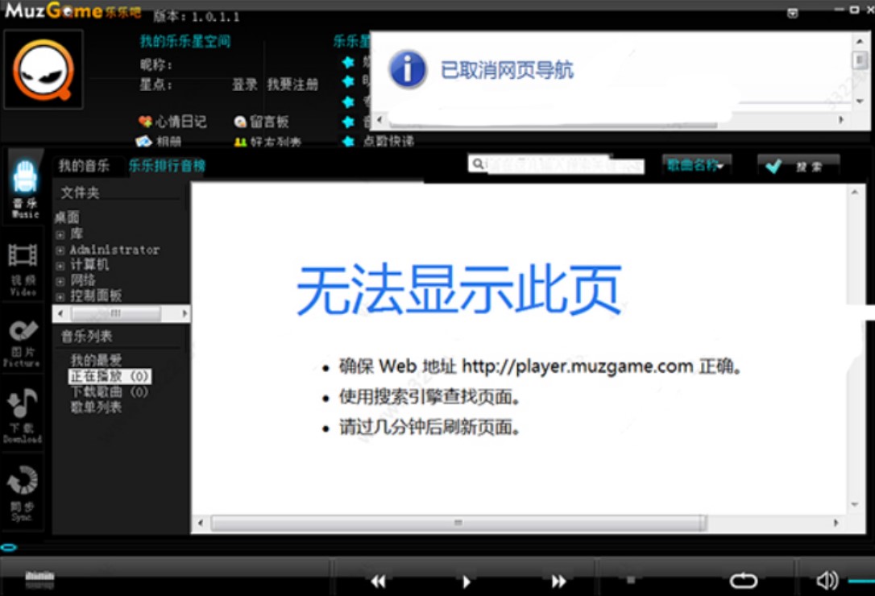875x596 pixels.
Task: Expand the 网络 tree node
Action: 60,281
